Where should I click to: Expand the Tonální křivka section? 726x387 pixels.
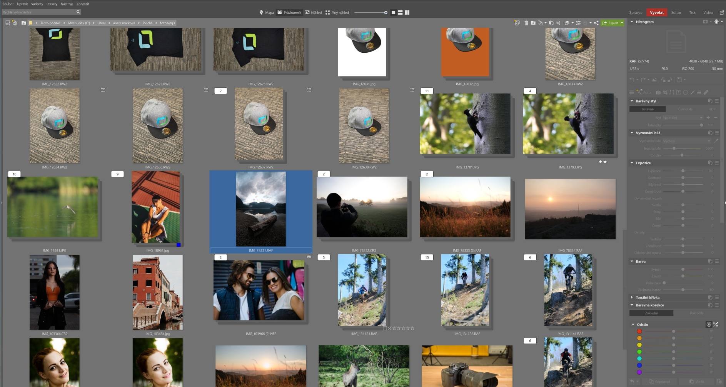[x=632, y=297]
